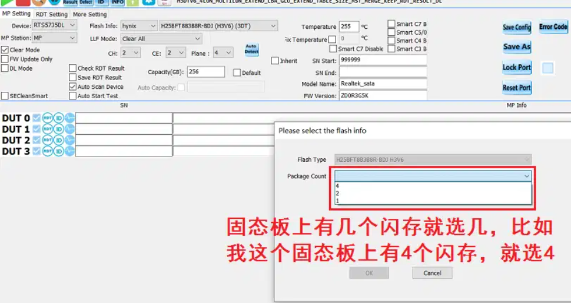571x303 pixels.
Task: Click the Reset Port button
Action: click(x=517, y=88)
